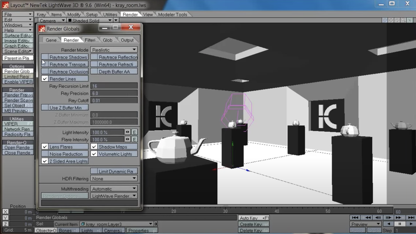Open the Camera view selector dropdown
The width and height of the screenshot is (416, 234).
(x=52, y=20)
